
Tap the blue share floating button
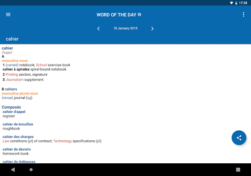239,138
